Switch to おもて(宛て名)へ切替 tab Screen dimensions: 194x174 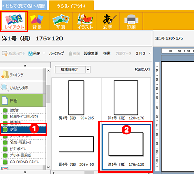24,6
